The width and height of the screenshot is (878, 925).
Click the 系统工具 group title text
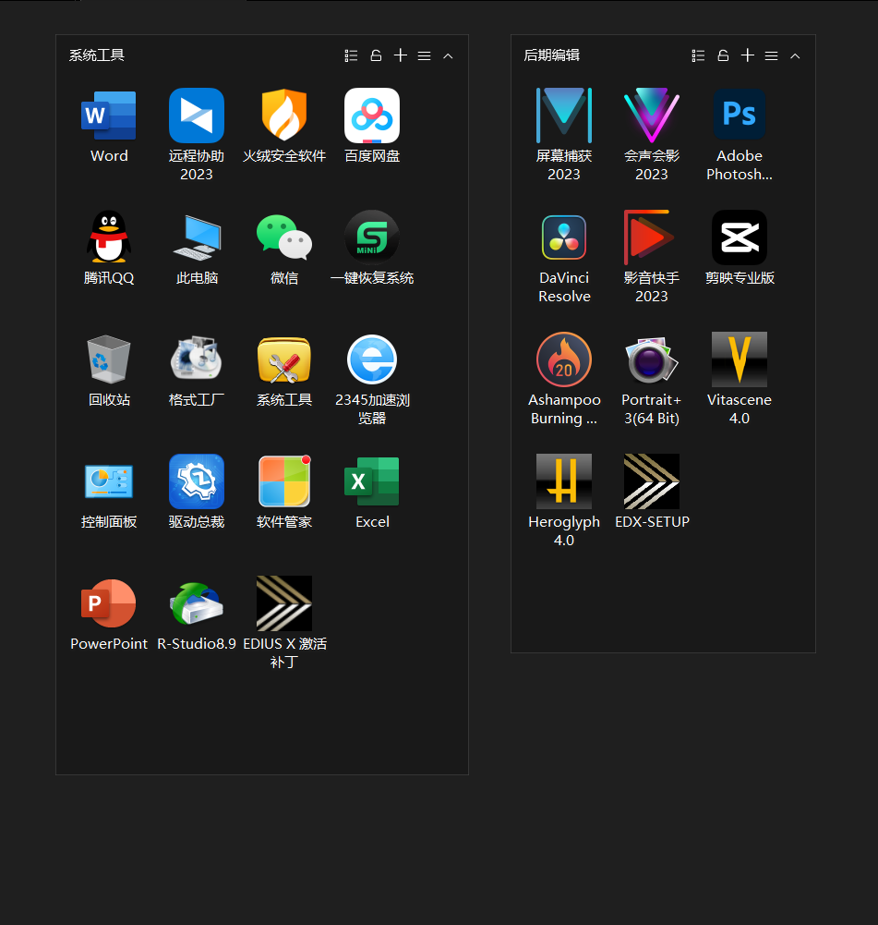click(97, 55)
